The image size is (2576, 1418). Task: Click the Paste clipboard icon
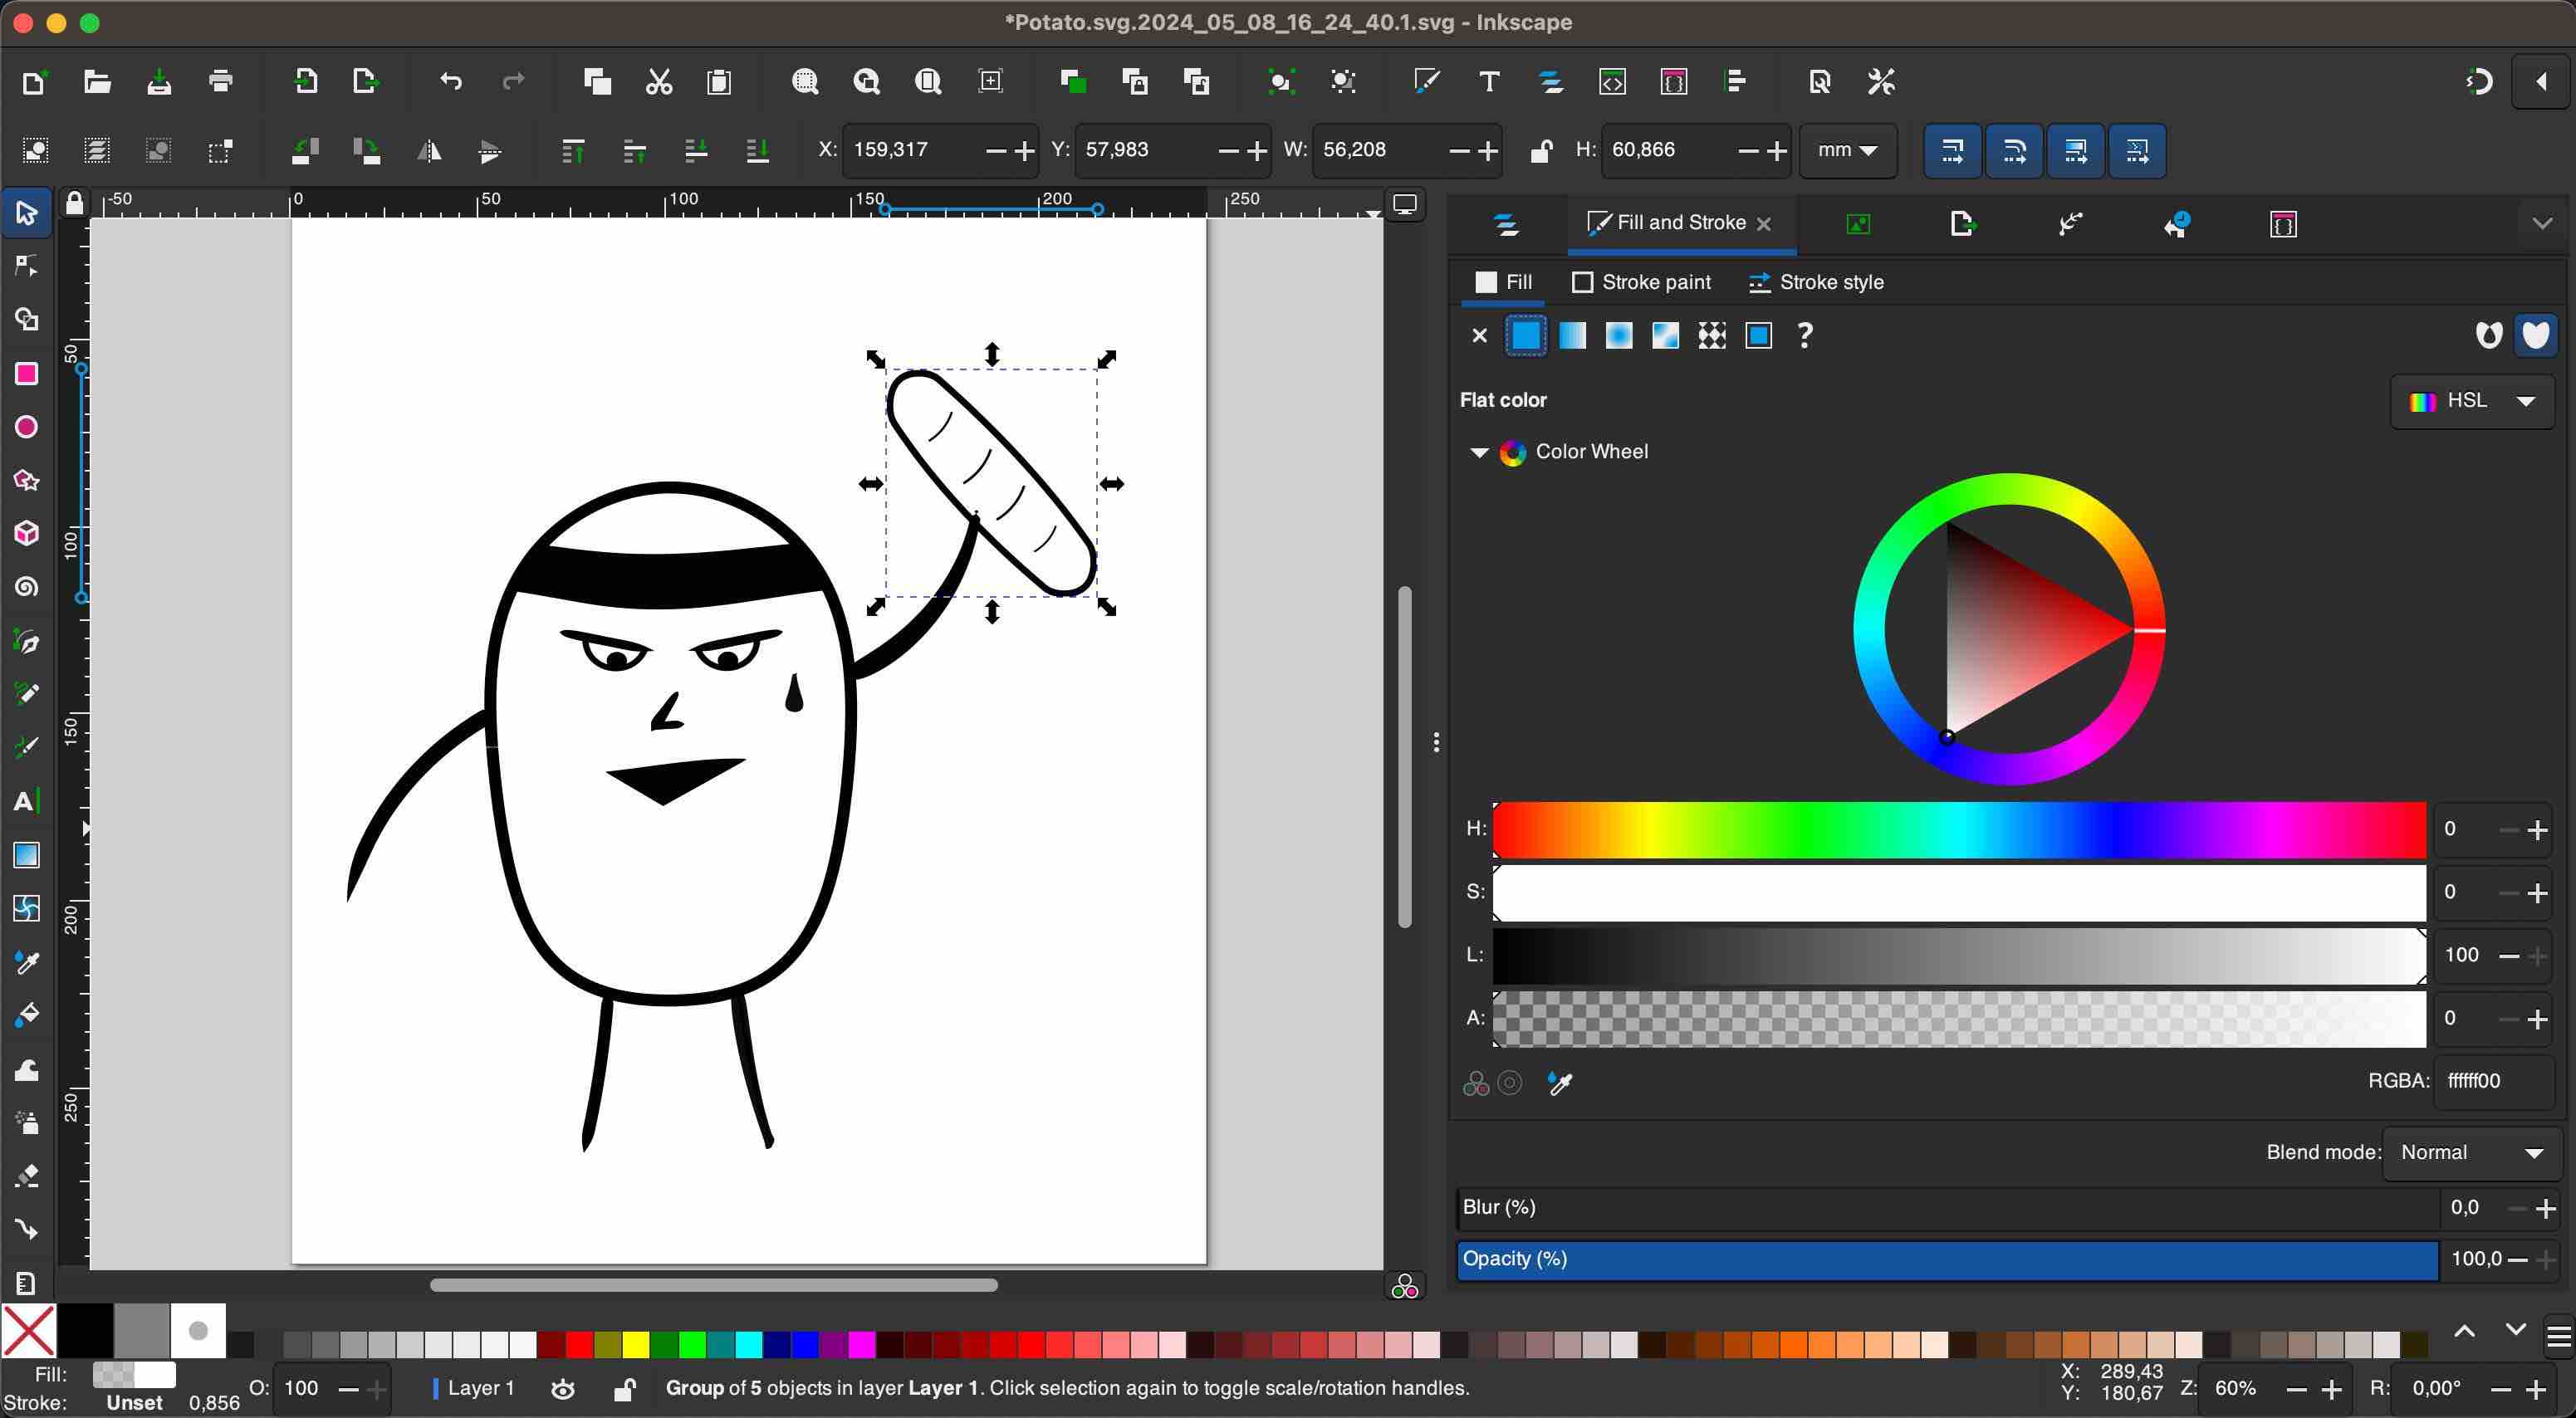pos(719,82)
